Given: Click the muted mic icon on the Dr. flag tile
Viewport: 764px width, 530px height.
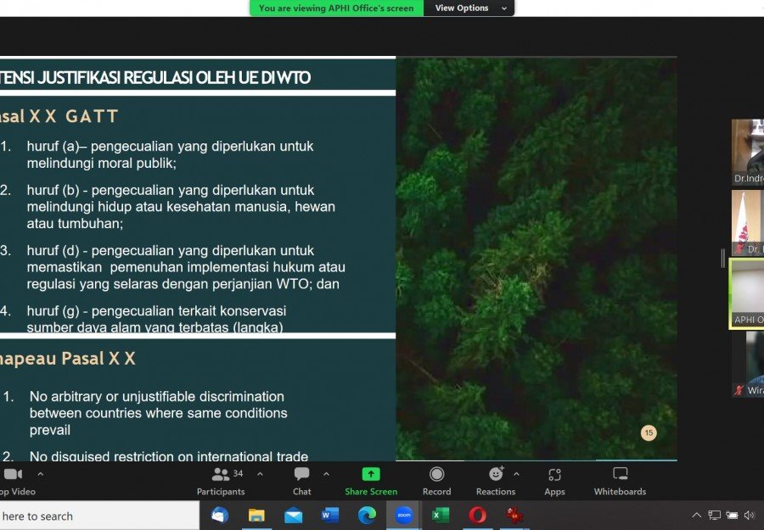Looking at the screenshot, I should tap(740, 249).
